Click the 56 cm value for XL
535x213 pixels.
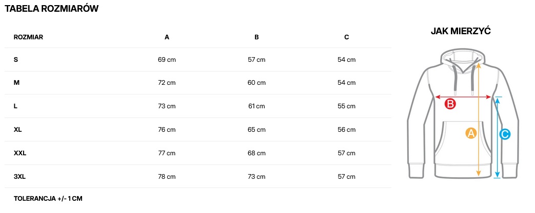(347, 130)
